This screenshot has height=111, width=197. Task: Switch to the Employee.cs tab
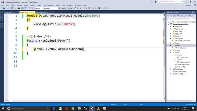pyautogui.click(x=9, y=12)
